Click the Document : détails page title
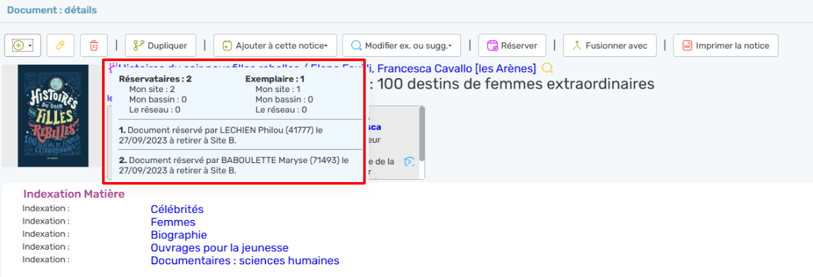The width and height of the screenshot is (813, 277). pyautogui.click(x=52, y=10)
